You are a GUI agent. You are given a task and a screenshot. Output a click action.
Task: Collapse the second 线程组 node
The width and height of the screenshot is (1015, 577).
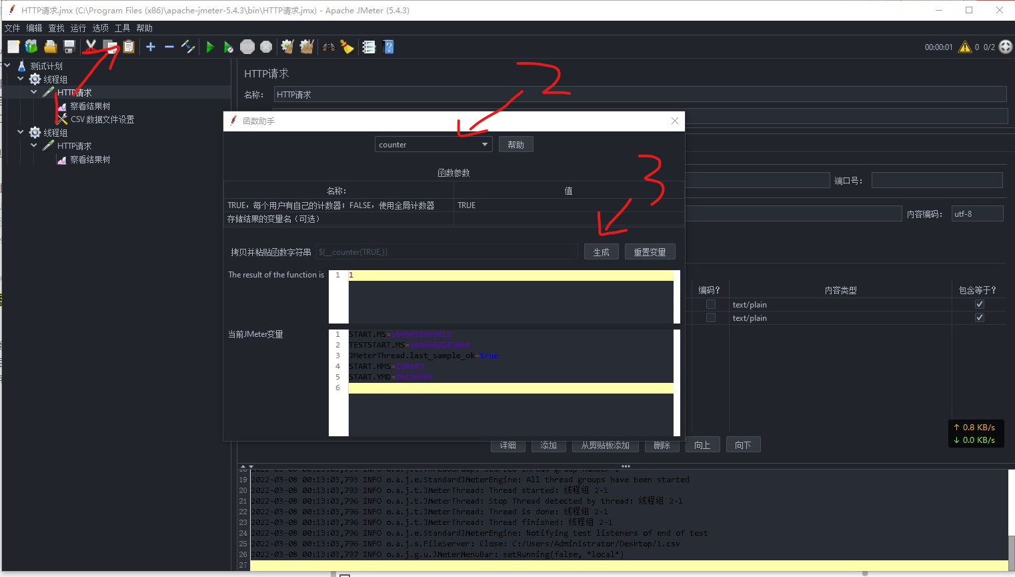(x=21, y=132)
